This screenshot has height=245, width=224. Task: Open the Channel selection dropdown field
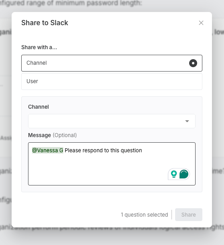click(x=112, y=121)
